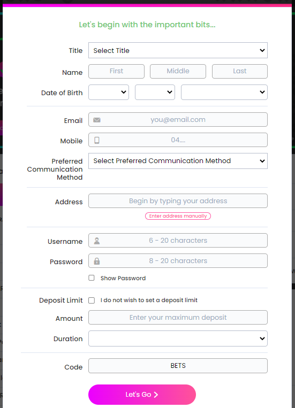Click the padlock icon in Password field
Screen dimensions: 295x408
tap(97, 261)
